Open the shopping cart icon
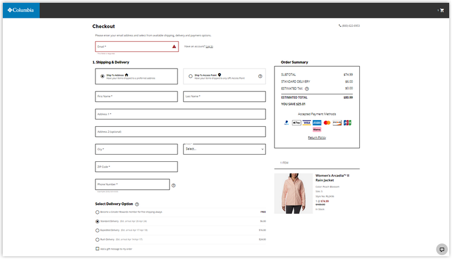Image resolution: width=452 pixels, height=259 pixels. [x=442, y=11]
